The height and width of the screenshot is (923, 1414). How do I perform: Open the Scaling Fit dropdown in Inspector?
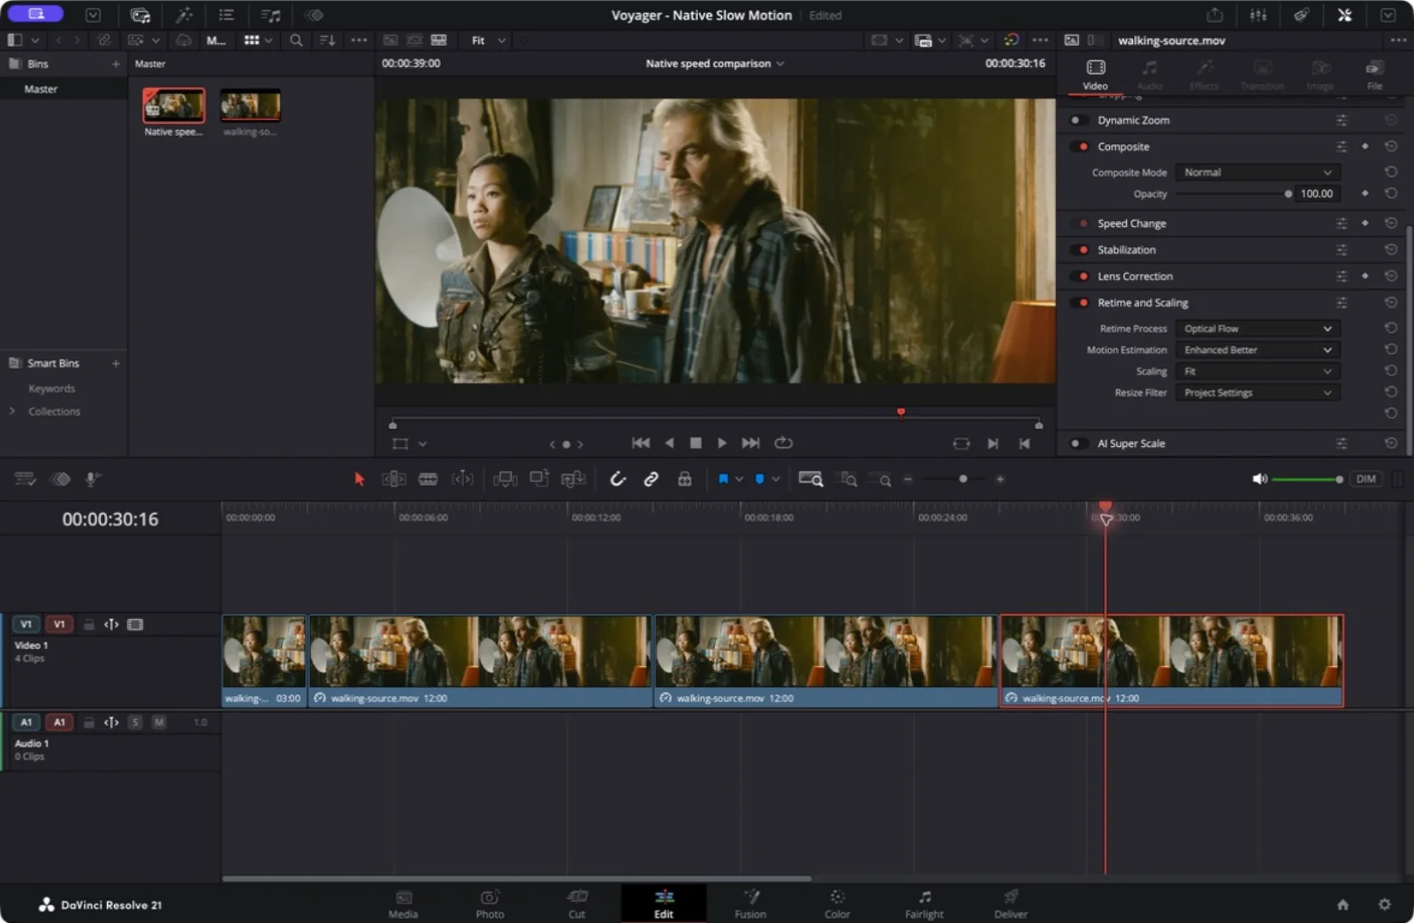[x=1258, y=371]
